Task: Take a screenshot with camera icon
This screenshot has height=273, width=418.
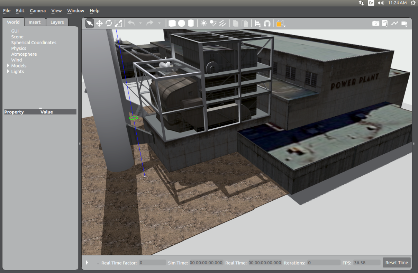Action: pyautogui.click(x=375, y=23)
